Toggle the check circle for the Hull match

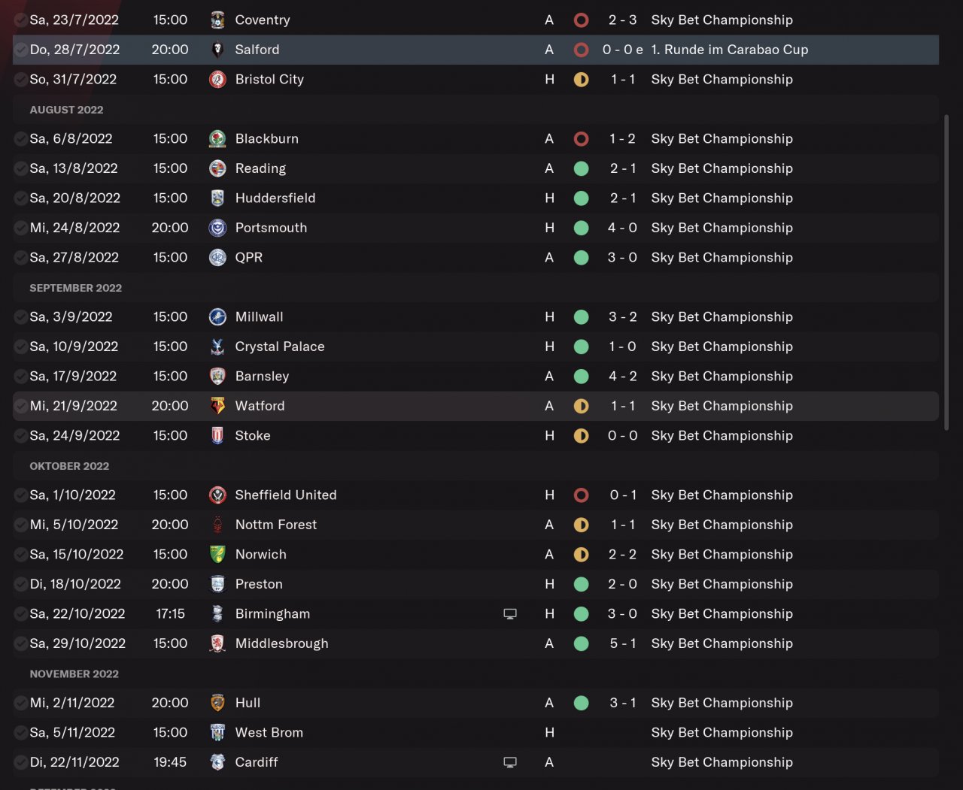(21, 703)
